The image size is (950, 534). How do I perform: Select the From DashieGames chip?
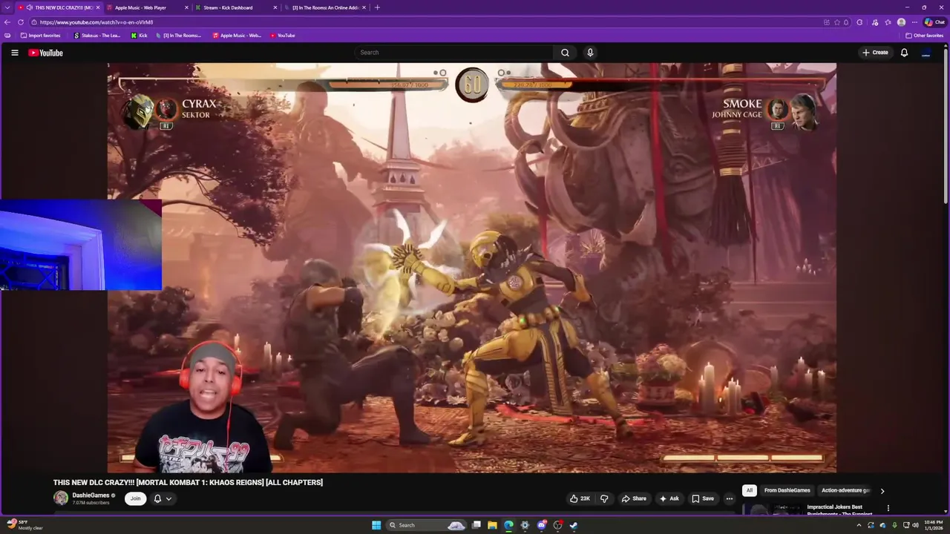(787, 490)
